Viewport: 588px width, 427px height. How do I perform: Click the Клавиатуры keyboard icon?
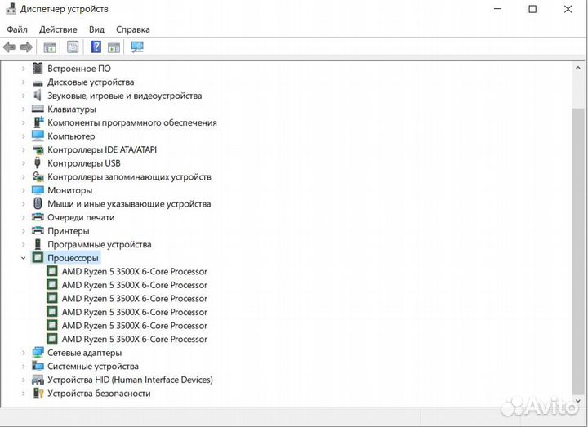tap(38, 109)
